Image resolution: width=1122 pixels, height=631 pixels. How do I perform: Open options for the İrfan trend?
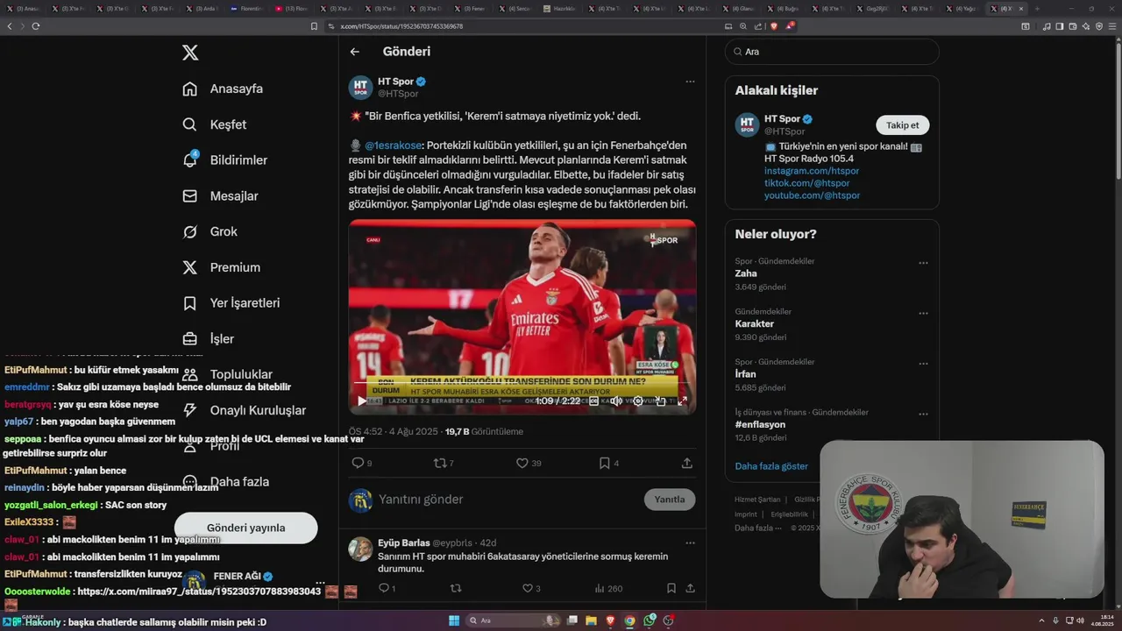(x=923, y=364)
